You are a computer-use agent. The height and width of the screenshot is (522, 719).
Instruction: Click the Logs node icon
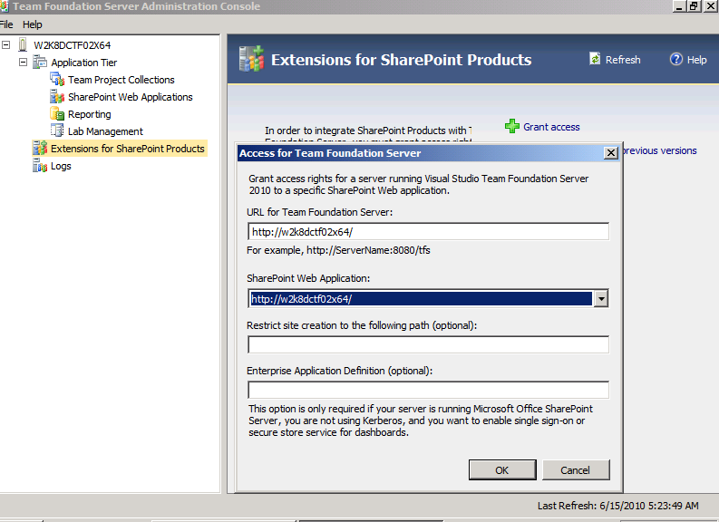(40, 166)
